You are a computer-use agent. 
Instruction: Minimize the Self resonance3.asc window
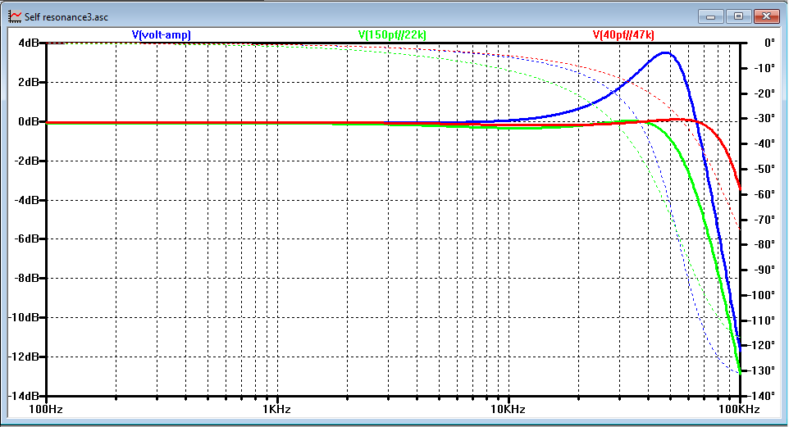(x=711, y=16)
